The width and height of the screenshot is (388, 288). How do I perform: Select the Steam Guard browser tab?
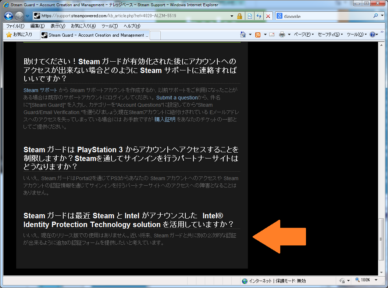(x=95, y=35)
